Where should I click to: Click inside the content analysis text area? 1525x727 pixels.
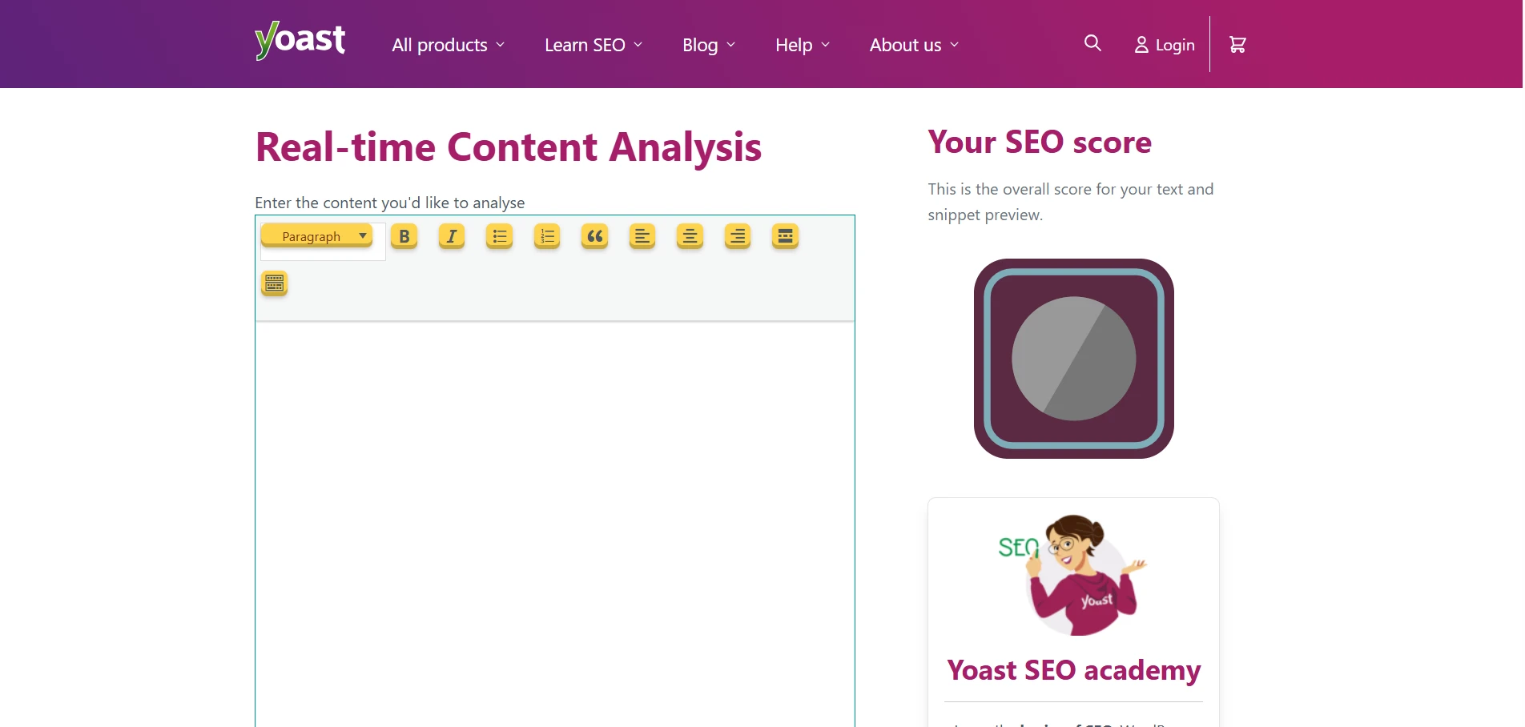tap(553, 480)
